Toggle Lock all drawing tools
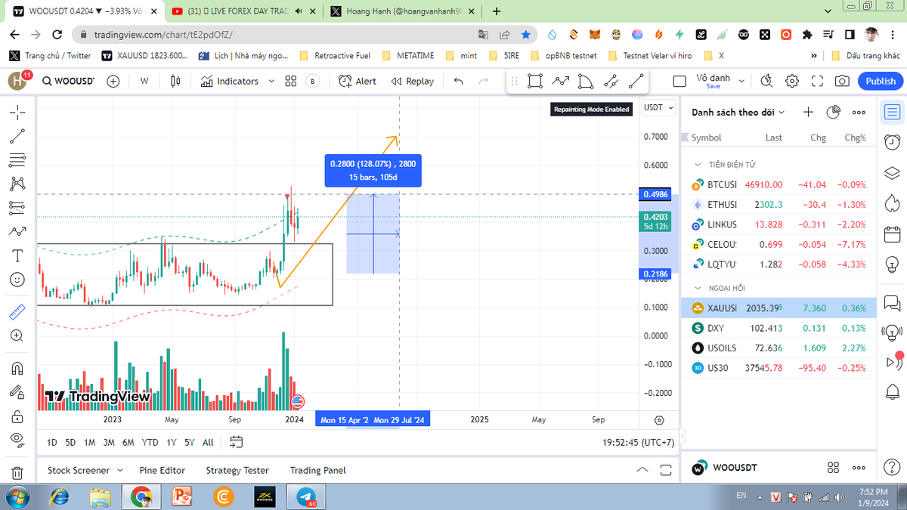907x510 pixels. [x=17, y=416]
